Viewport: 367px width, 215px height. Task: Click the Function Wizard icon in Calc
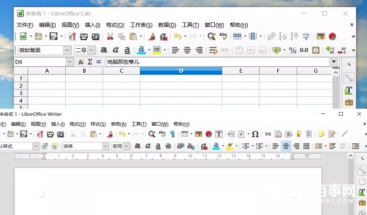(81, 62)
